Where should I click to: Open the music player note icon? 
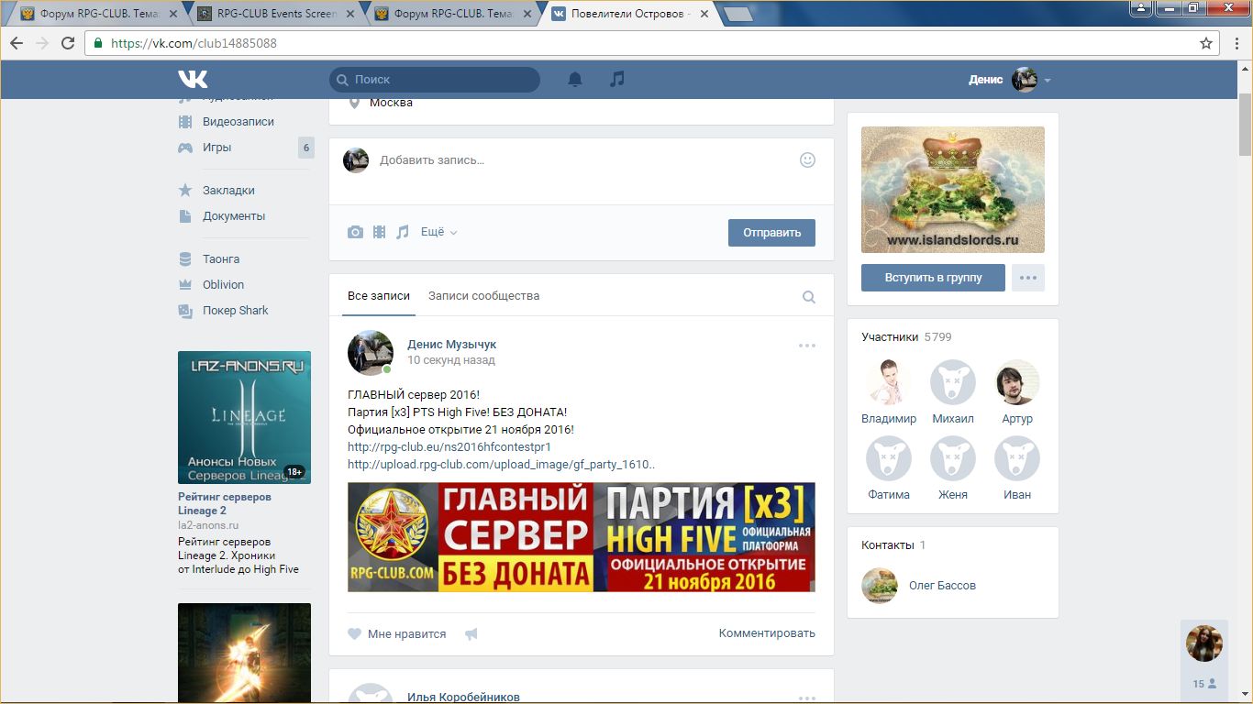pyautogui.click(x=617, y=80)
